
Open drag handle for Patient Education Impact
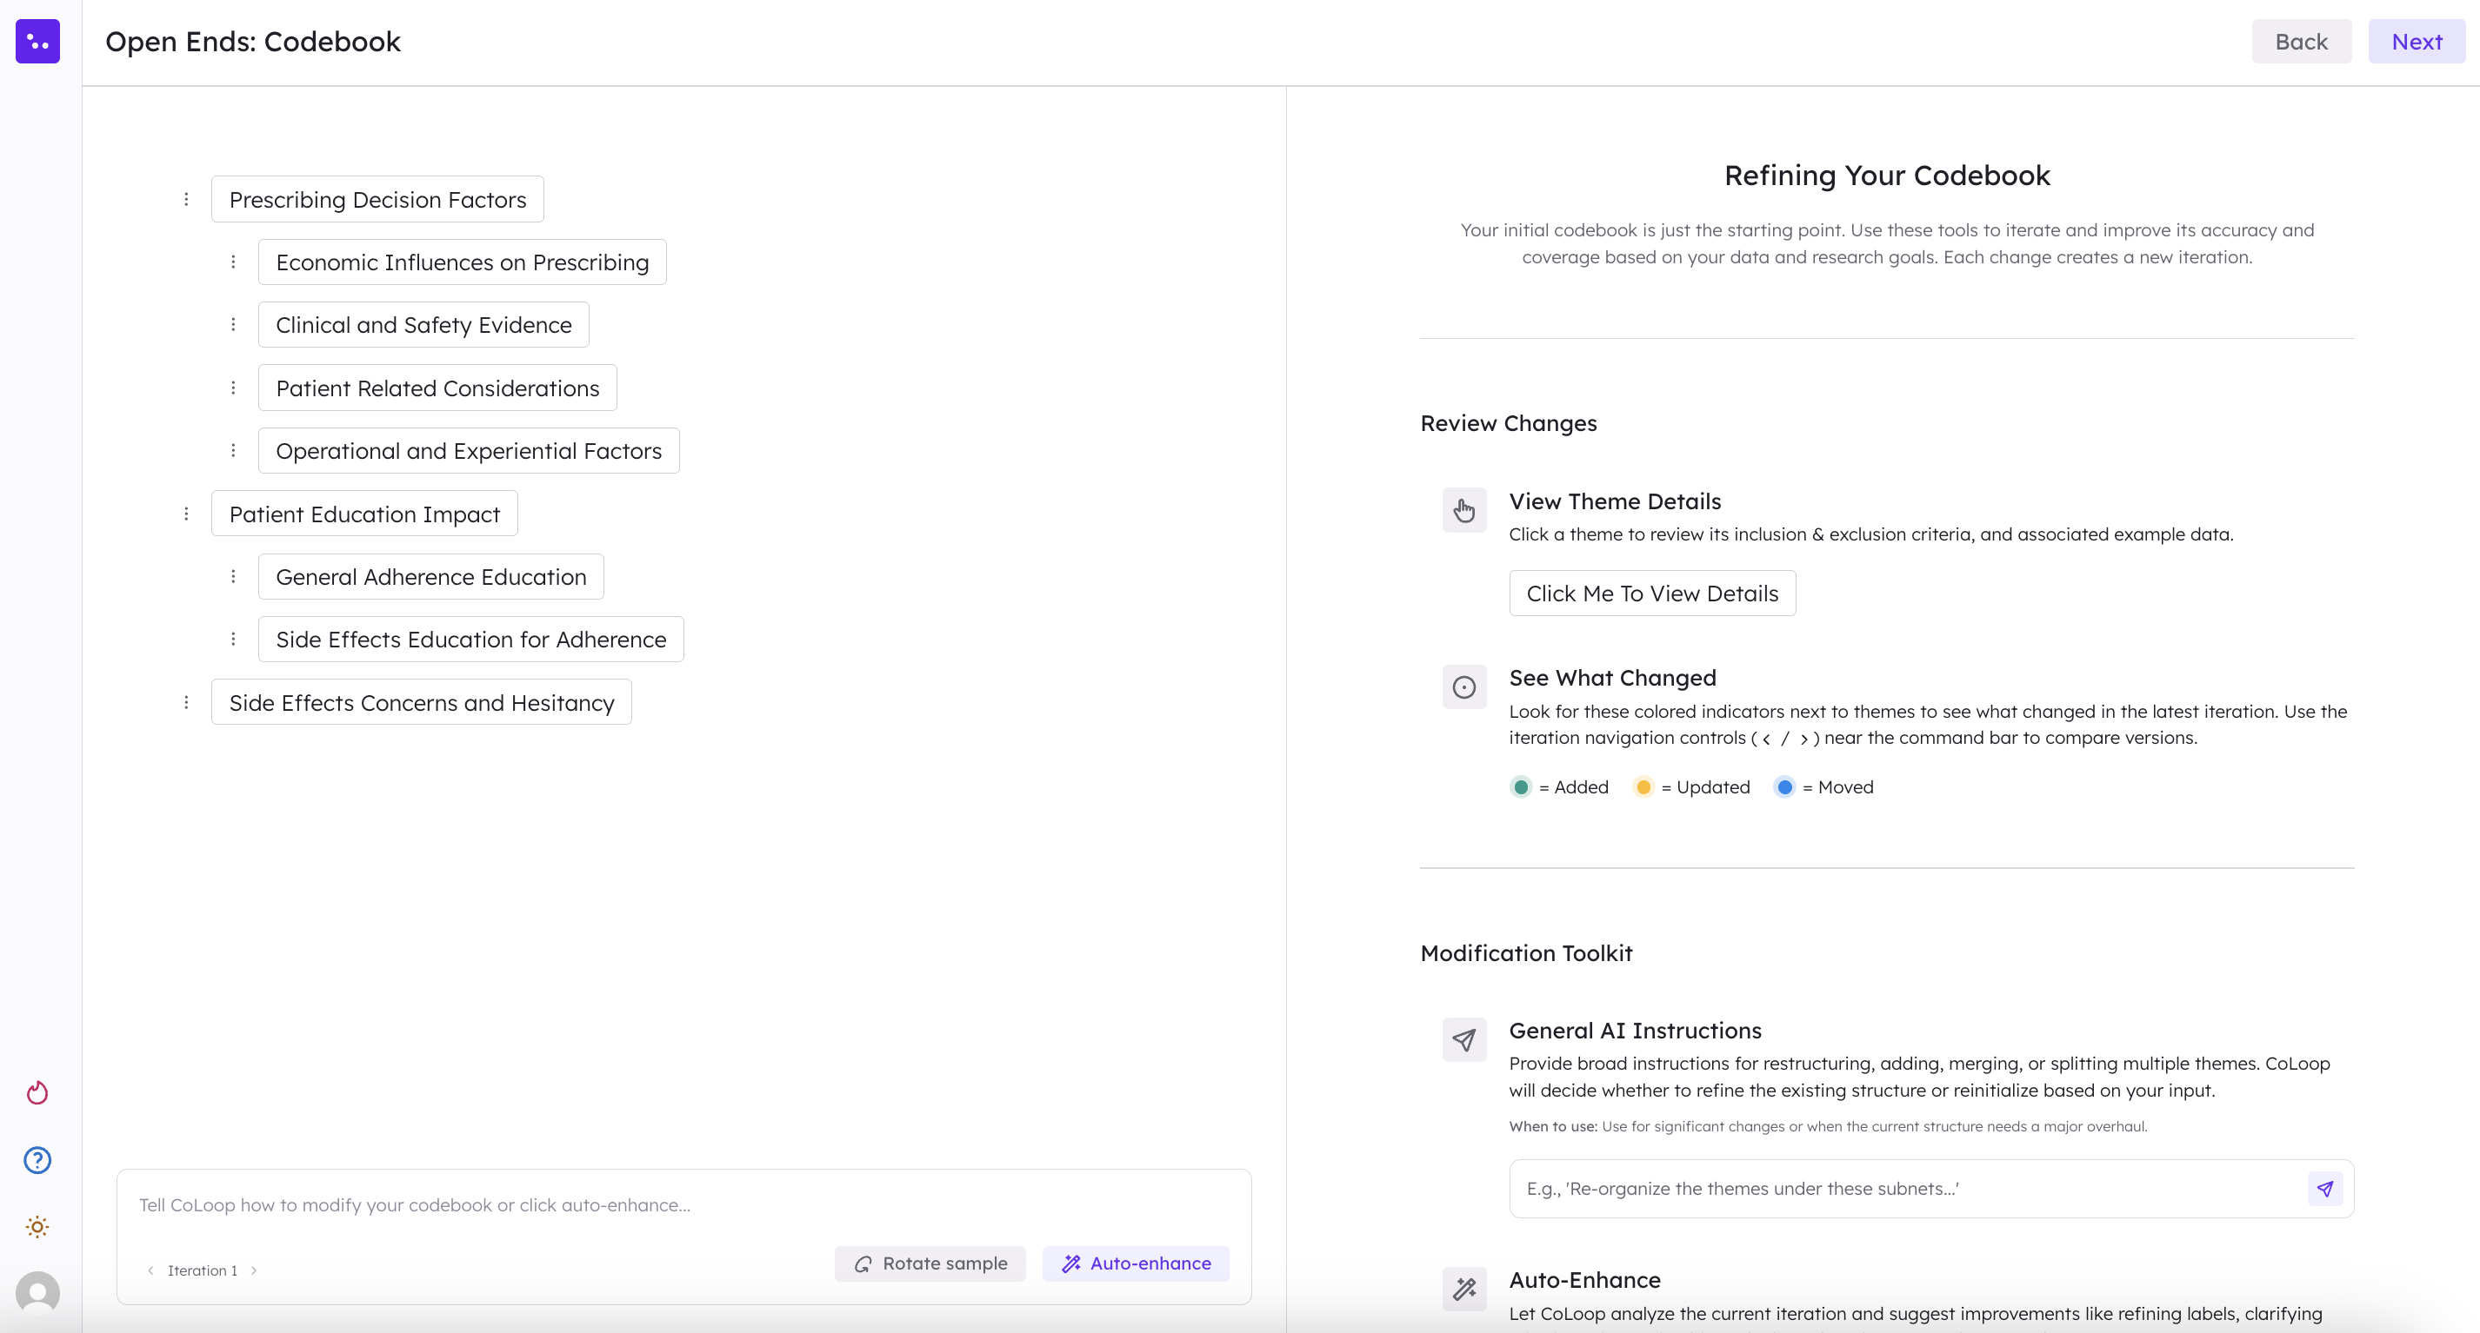pos(186,514)
